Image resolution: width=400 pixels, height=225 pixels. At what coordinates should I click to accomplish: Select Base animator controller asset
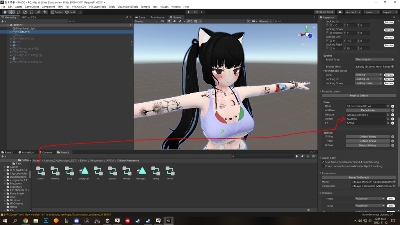[69, 173]
